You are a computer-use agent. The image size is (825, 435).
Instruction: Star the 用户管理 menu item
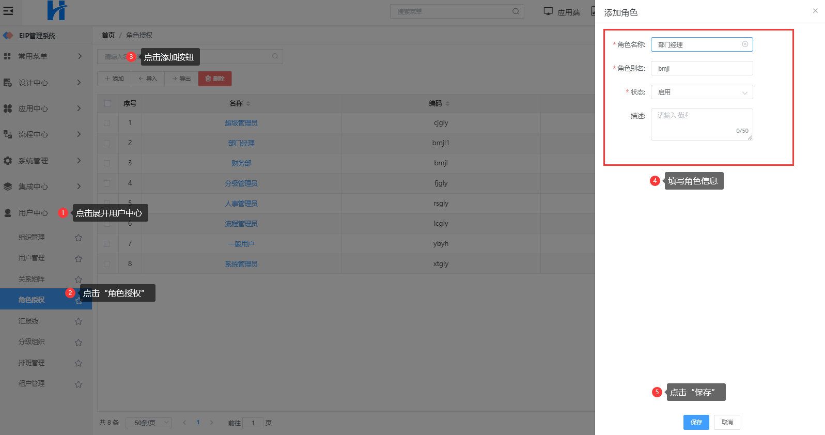tap(79, 258)
